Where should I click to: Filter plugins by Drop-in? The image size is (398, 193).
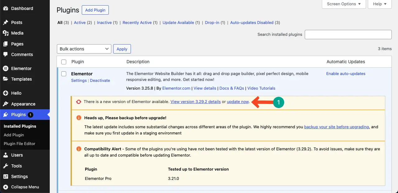click(x=212, y=23)
